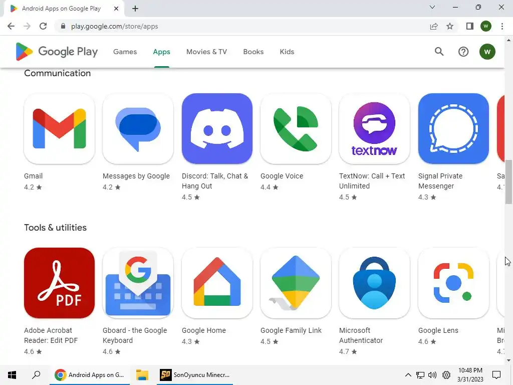Click the page vertical scrollbar thumb
This screenshot has width=513, height=385.
(508, 181)
